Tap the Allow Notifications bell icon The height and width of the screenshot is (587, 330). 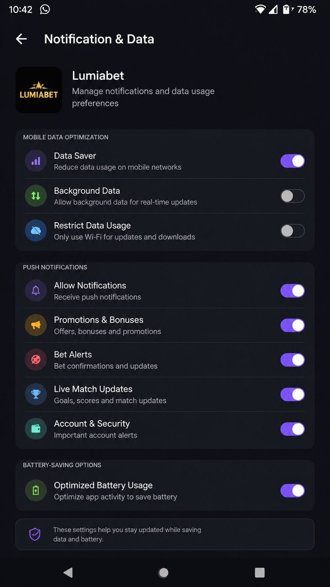[x=36, y=290]
